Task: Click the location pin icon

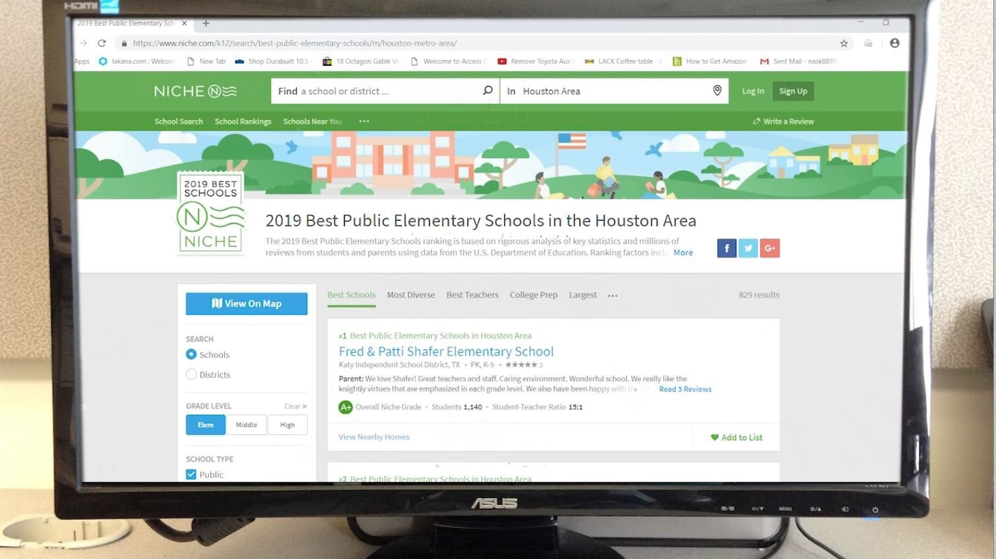Action: tap(717, 90)
